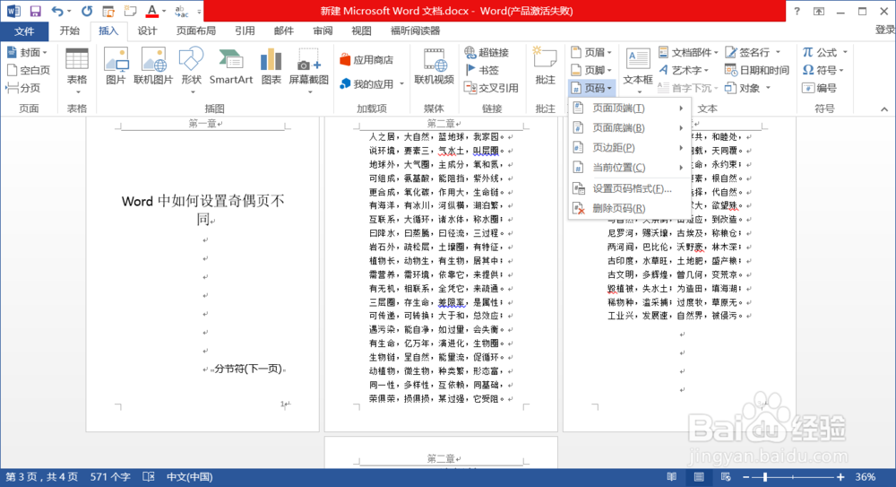
Task: Click the language indicator 中文(中国)
Action: pos(190,477)
